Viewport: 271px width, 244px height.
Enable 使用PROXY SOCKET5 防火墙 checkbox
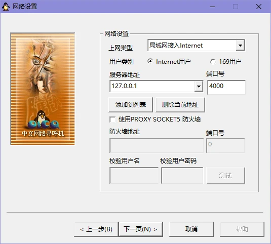112,119
